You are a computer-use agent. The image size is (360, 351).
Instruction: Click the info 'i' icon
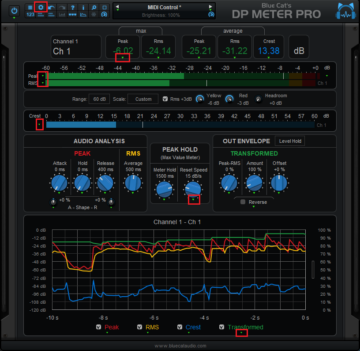point(83,8)
